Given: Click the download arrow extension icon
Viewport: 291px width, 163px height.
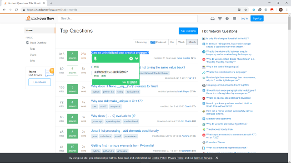Looking at the screenshot, I should [x=266, y=10].
